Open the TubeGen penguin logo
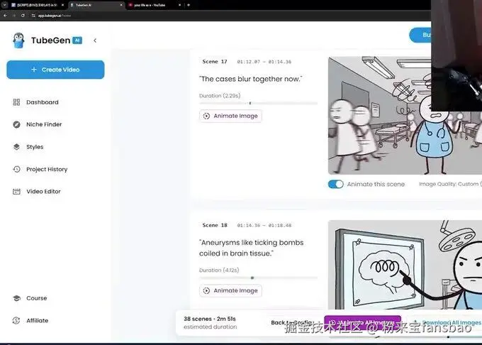 coord(18,40)
